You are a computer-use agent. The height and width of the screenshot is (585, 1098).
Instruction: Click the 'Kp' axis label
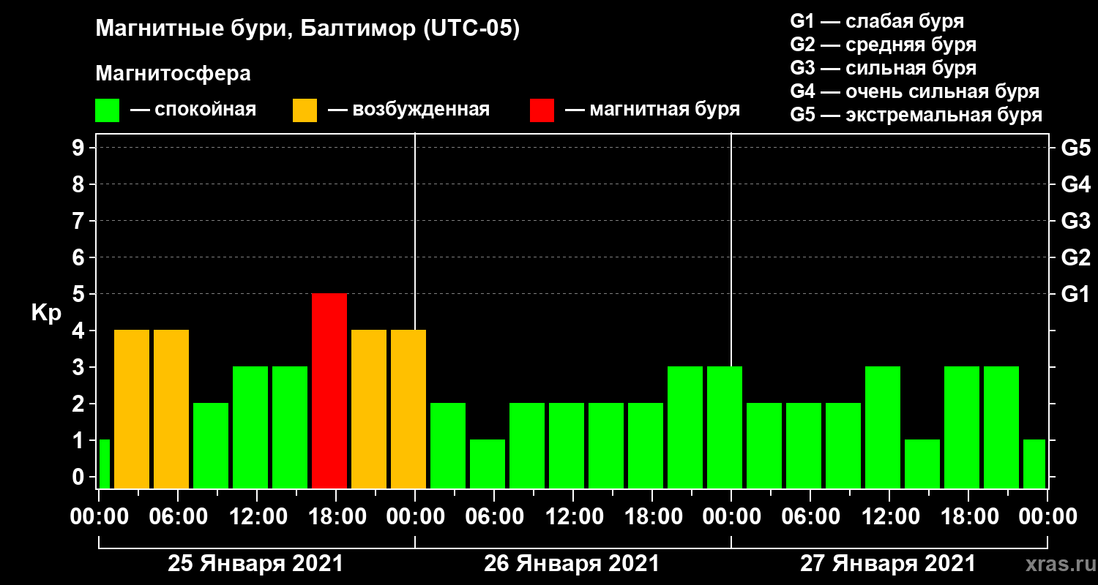coord(47,314)
